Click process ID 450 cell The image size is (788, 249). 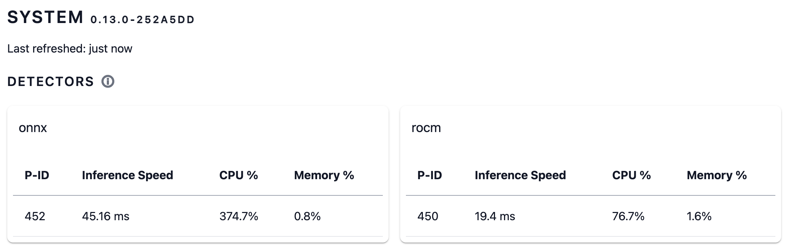point(428,216)
